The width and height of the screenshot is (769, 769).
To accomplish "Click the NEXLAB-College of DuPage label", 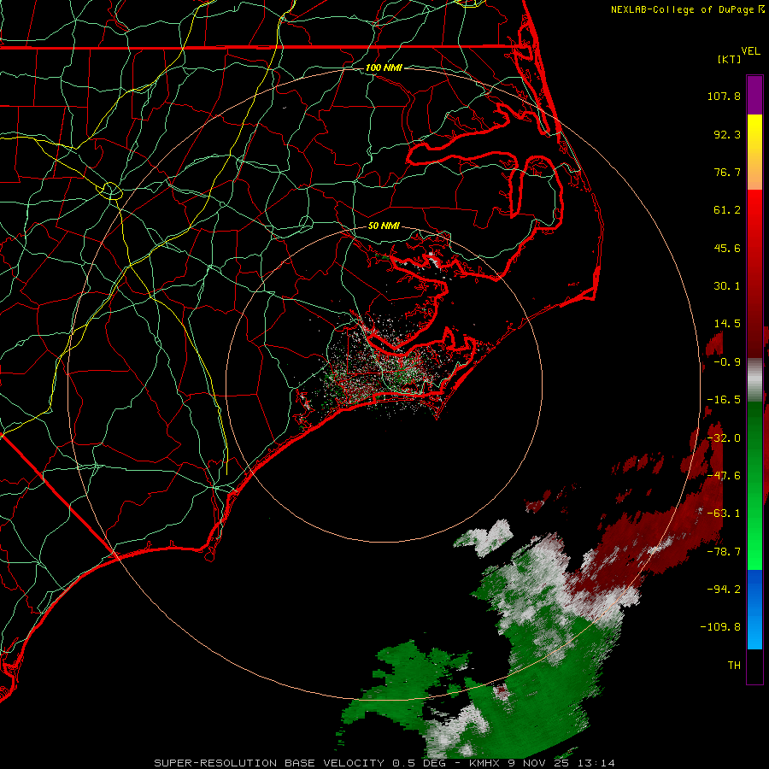I will (x=682, y=9).
